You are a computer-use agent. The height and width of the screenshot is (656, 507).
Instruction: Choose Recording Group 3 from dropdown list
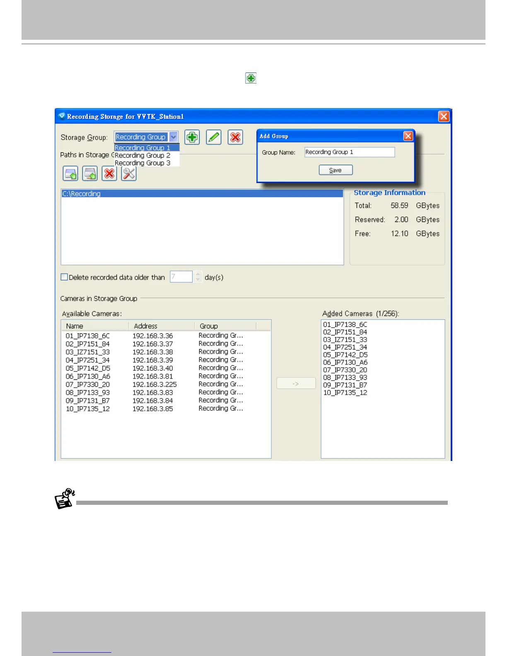point(147,163)
